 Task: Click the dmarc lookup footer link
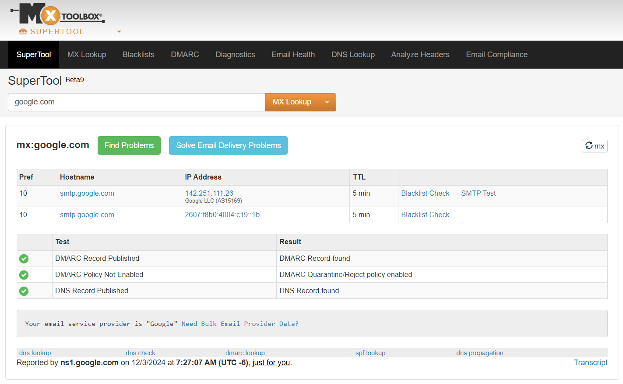245,353
